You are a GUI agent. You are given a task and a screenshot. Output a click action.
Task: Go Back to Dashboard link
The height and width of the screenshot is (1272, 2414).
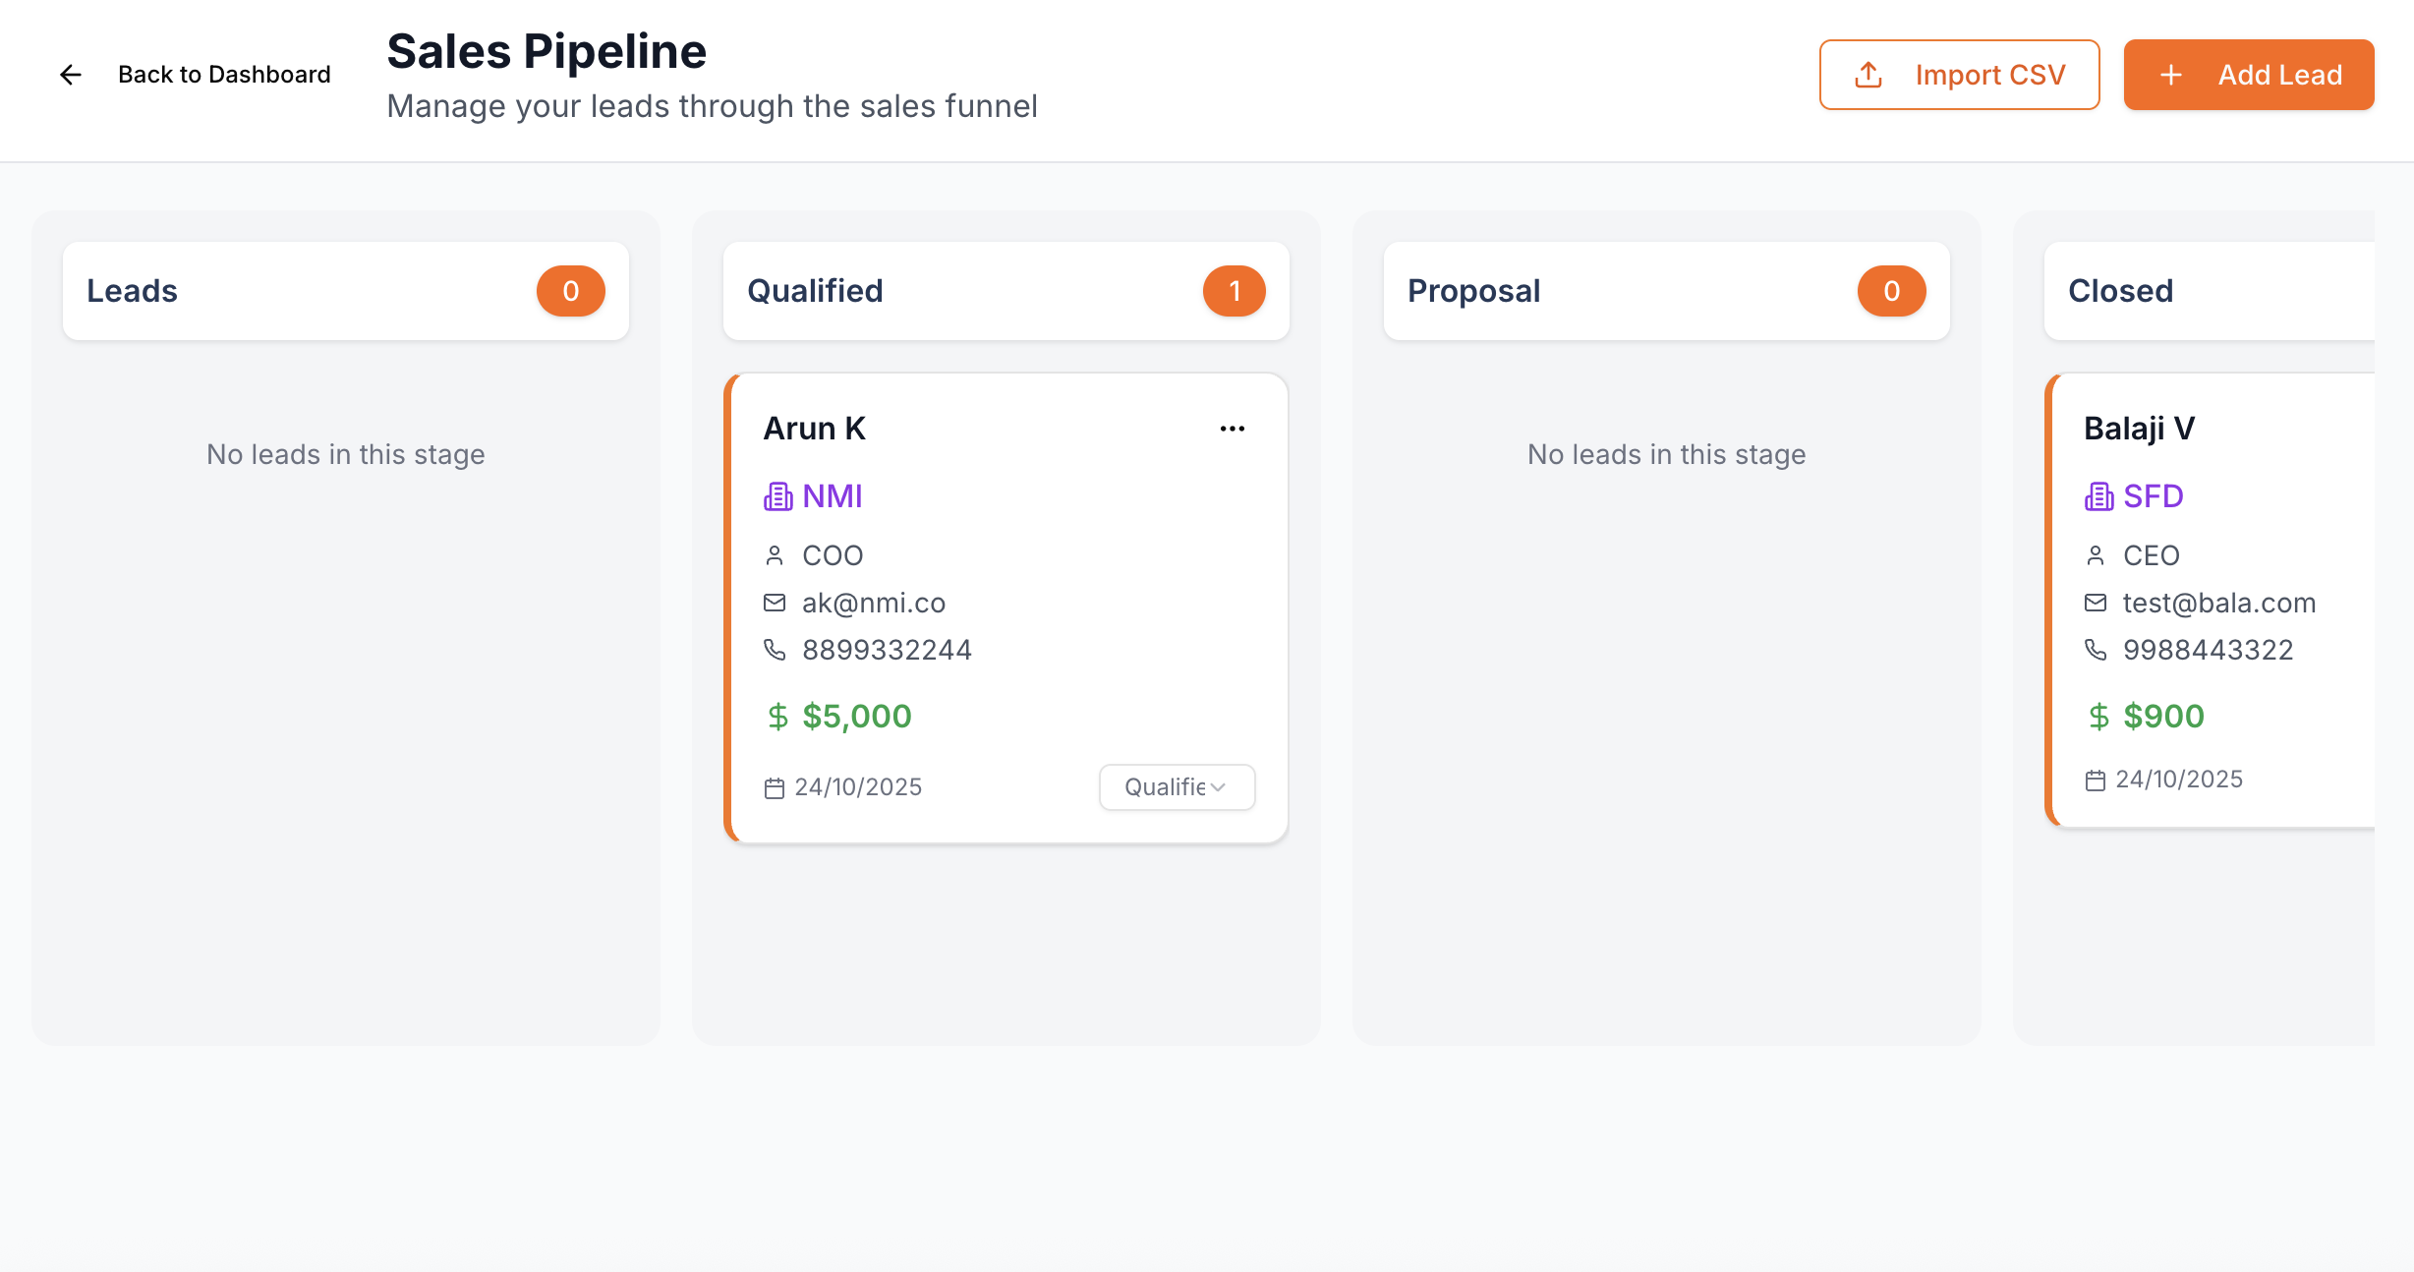tap(223, 75)
